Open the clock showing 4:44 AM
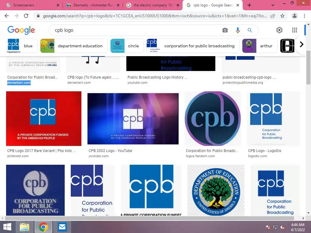 (x=298, y=227)
